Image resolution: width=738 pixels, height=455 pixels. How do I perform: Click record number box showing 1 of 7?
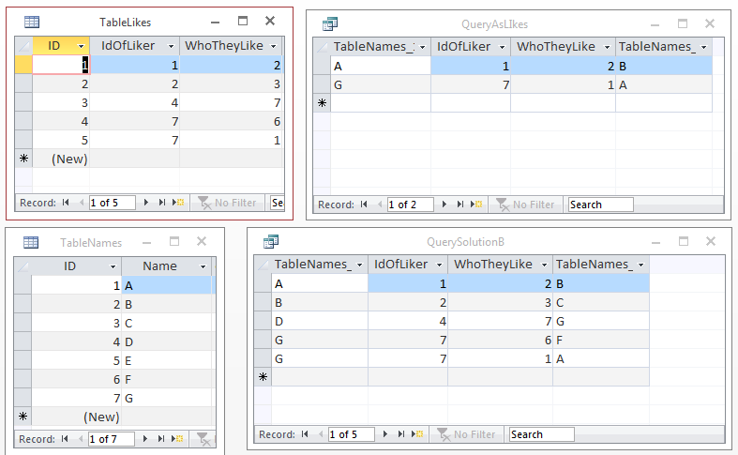click(111, 439)
